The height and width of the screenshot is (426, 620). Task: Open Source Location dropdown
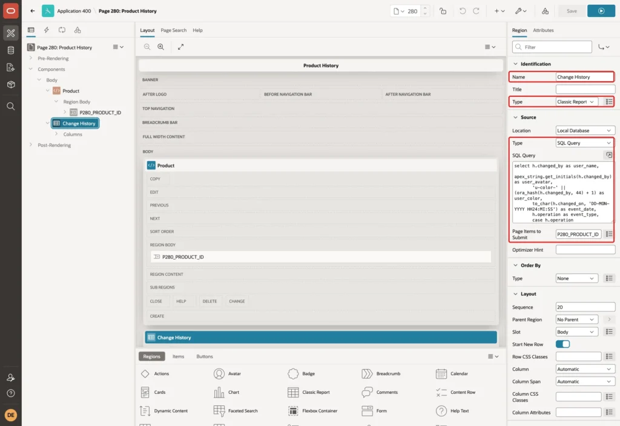click(x=585, y=131)
